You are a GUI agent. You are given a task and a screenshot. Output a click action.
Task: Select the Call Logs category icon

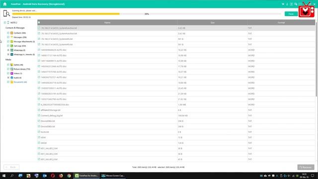tap(12, 46)
